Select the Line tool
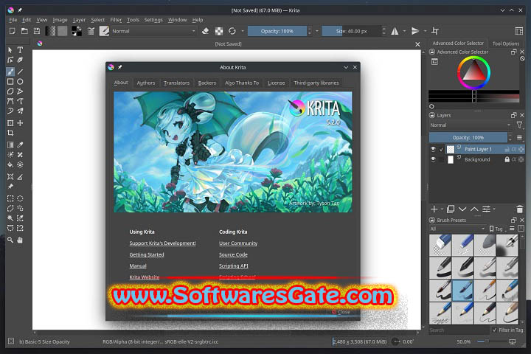 20,72
